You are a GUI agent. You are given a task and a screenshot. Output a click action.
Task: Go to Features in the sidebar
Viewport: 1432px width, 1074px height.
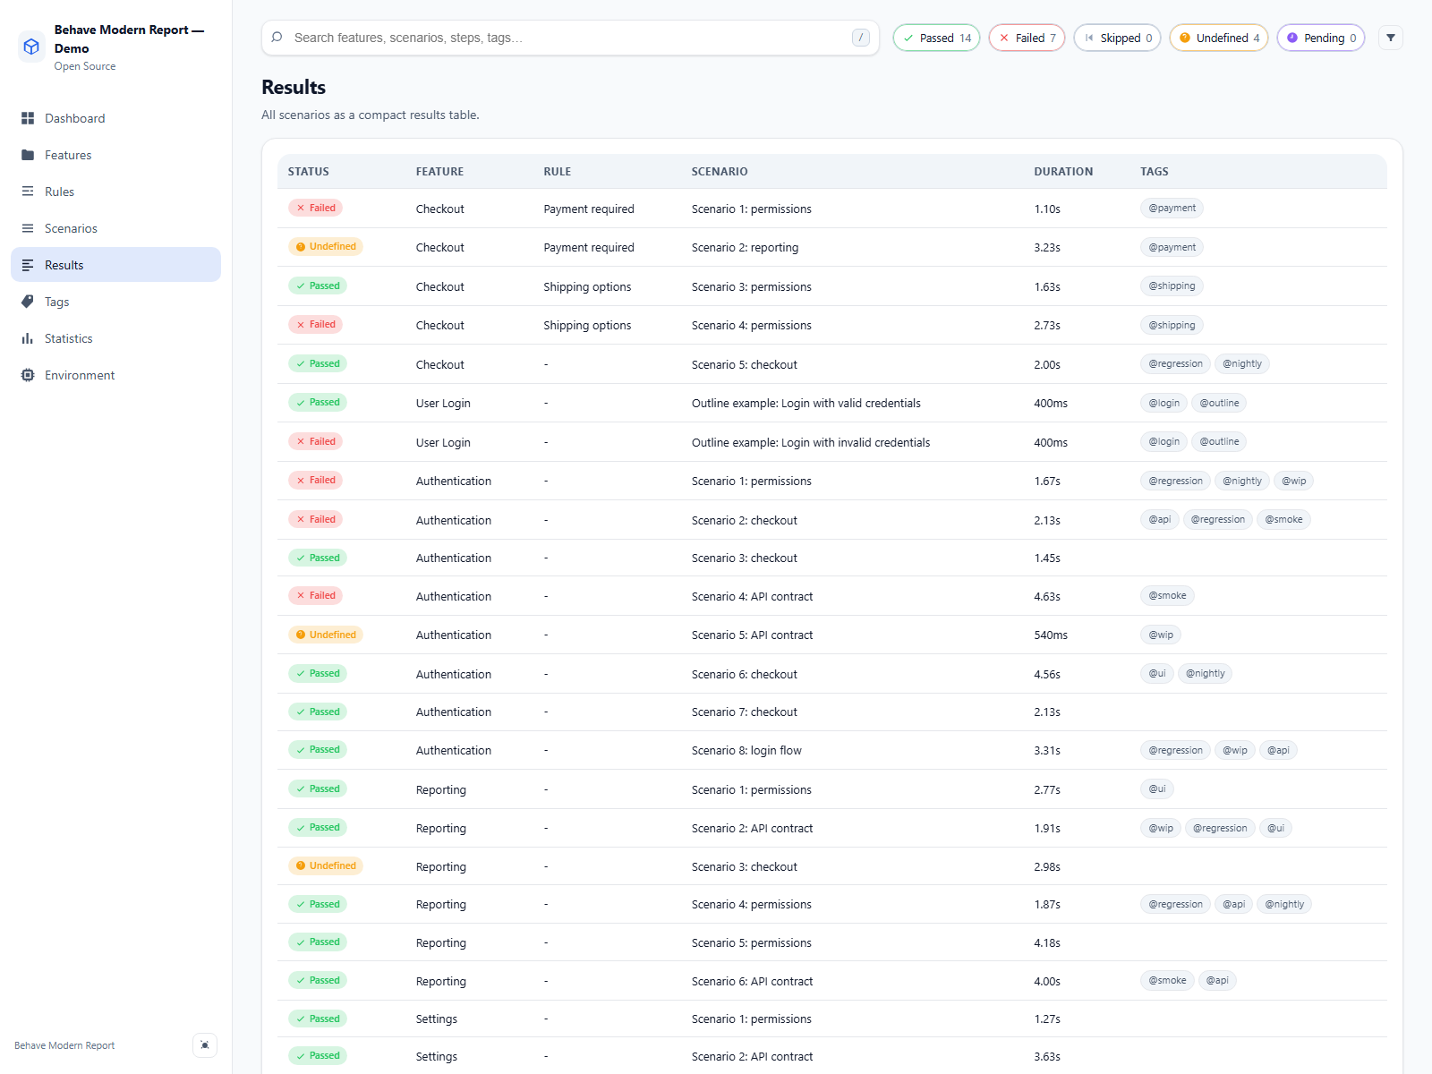pos(115,155)
